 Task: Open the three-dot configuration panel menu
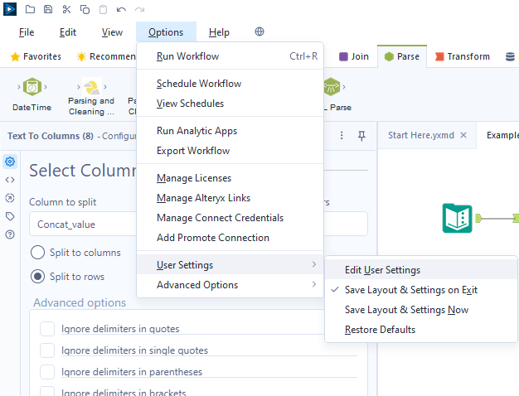pyautogui.click(x=342, y=135)
